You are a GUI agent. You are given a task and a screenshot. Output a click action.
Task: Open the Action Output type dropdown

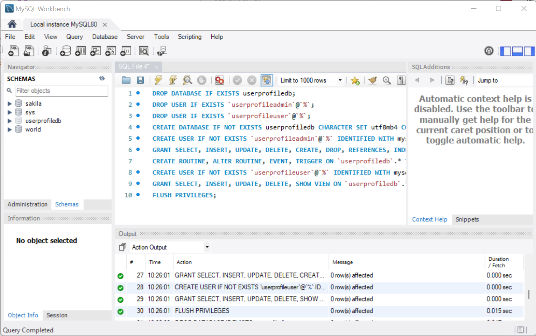tap(207, 247)
